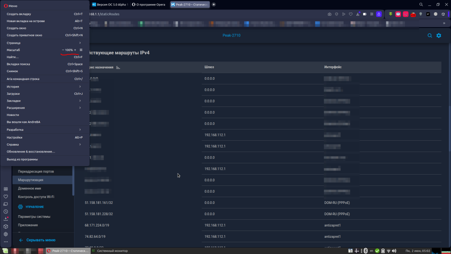The image size is (451, 254).
Task: Open a new tab with plus button
Action: tap(214, 5)
